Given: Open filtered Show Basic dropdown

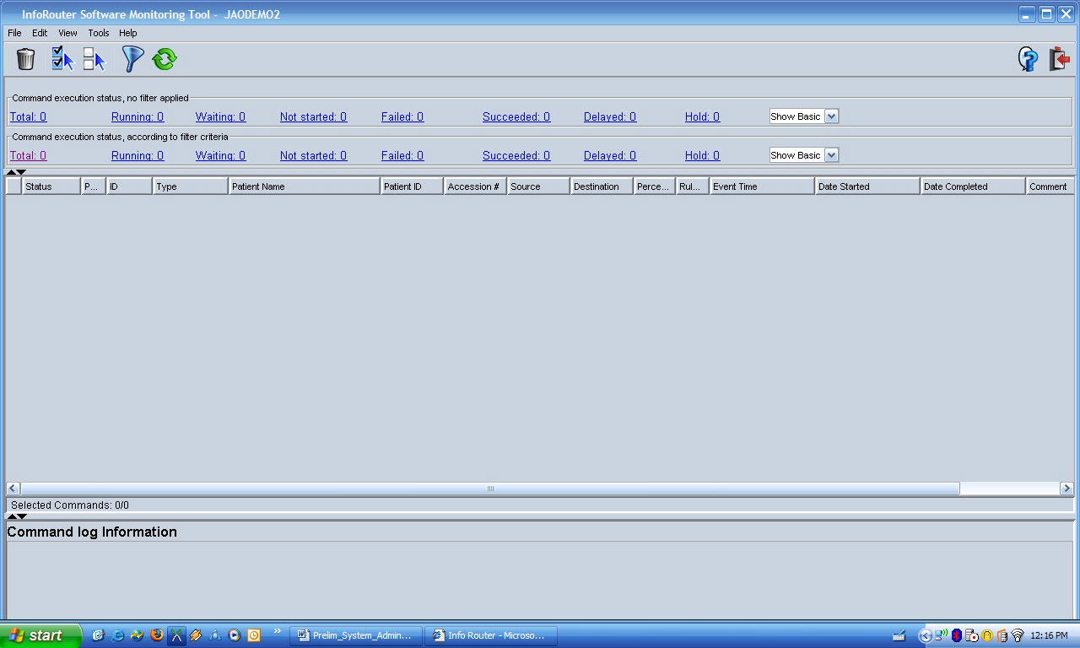Looking at the screenshot, I should click(804, 155).
